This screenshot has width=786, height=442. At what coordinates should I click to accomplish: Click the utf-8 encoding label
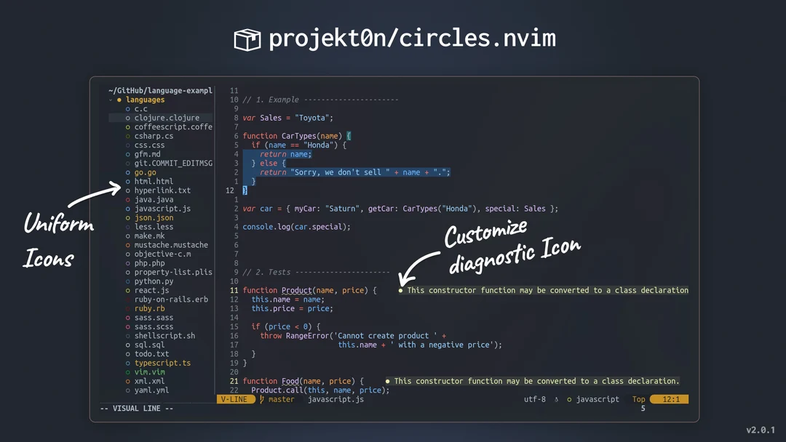tap(535, 399)
